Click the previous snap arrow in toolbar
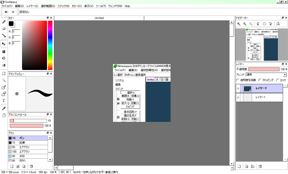288x174 pixels. point(6,12)
